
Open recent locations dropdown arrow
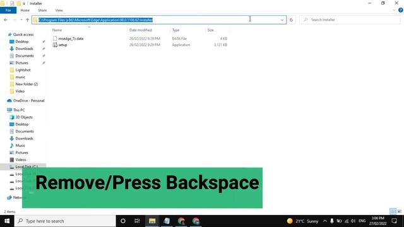tap(21, 20)
